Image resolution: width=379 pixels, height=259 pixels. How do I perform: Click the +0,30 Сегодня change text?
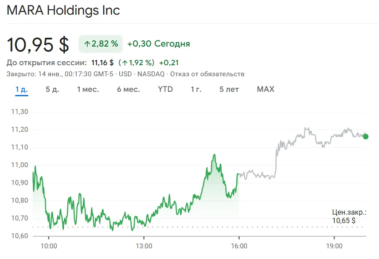click(158, 44)
